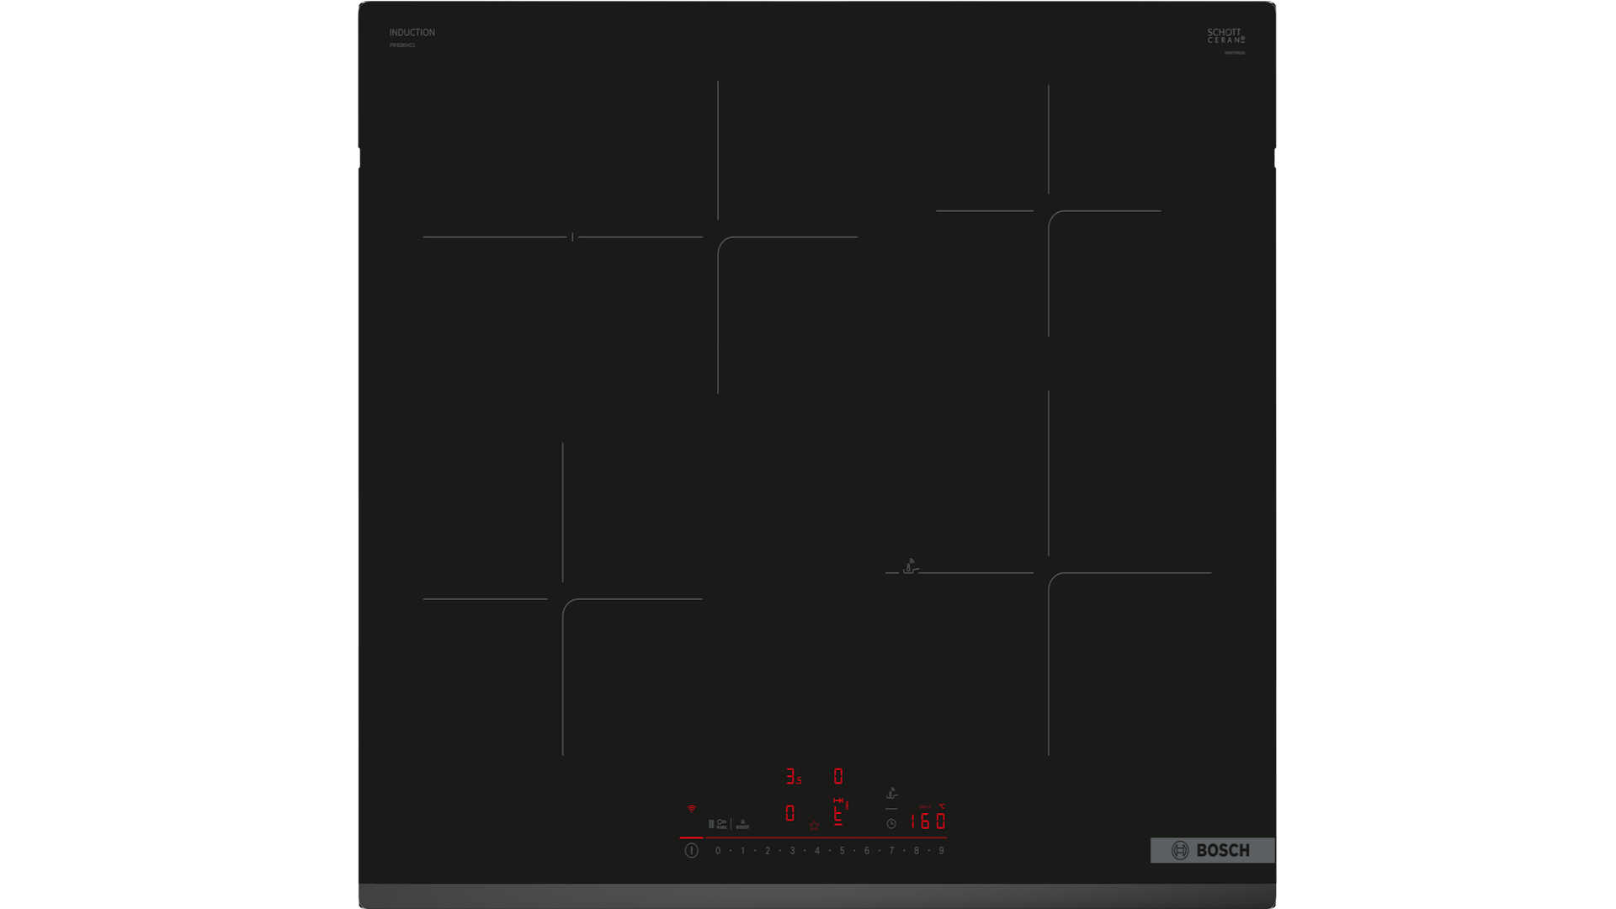
Task: Click the Schott Ceran logo
Action: pyautogui.click(x=1225, y=36)
